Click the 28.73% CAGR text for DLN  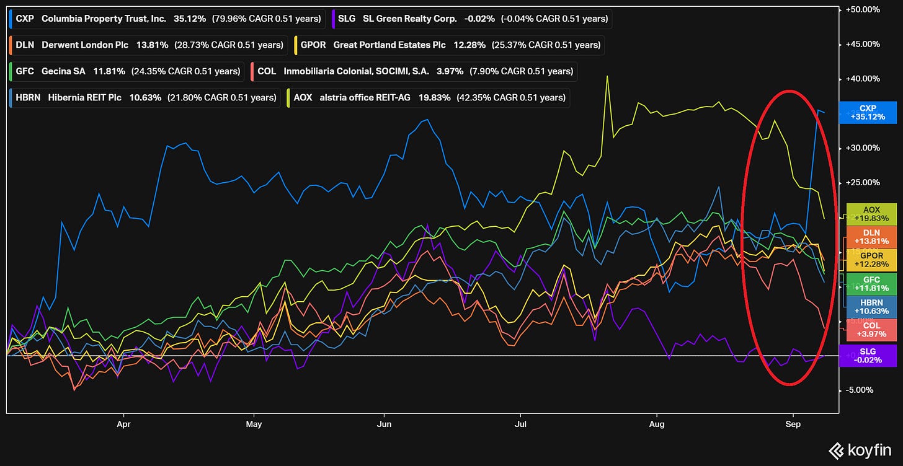[x=230, y=45]
